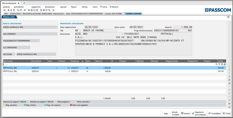This screenshot has width=233, height=118.
Task: Click Cerca search in menu bar
Action: pos(104,7)
